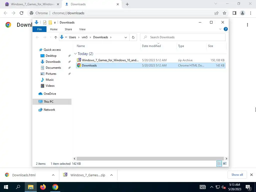Switch to large thumbnails view icon

tap(225, 163)
